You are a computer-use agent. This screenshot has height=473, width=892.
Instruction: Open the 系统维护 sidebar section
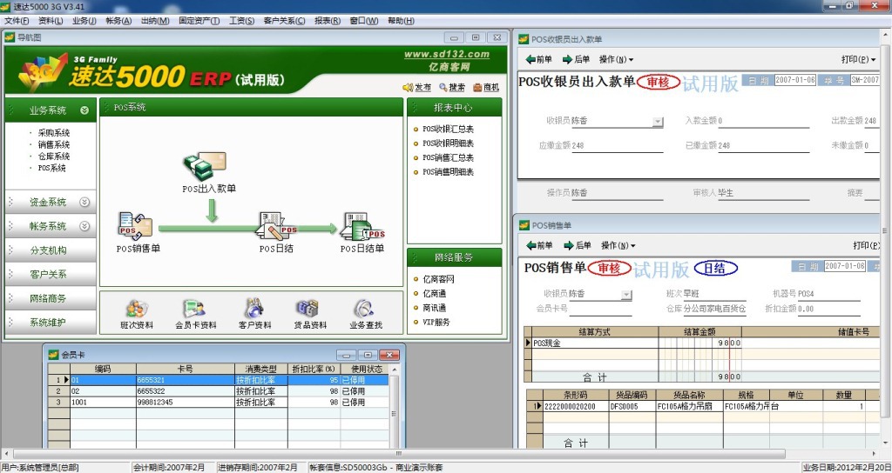point(49,322)
